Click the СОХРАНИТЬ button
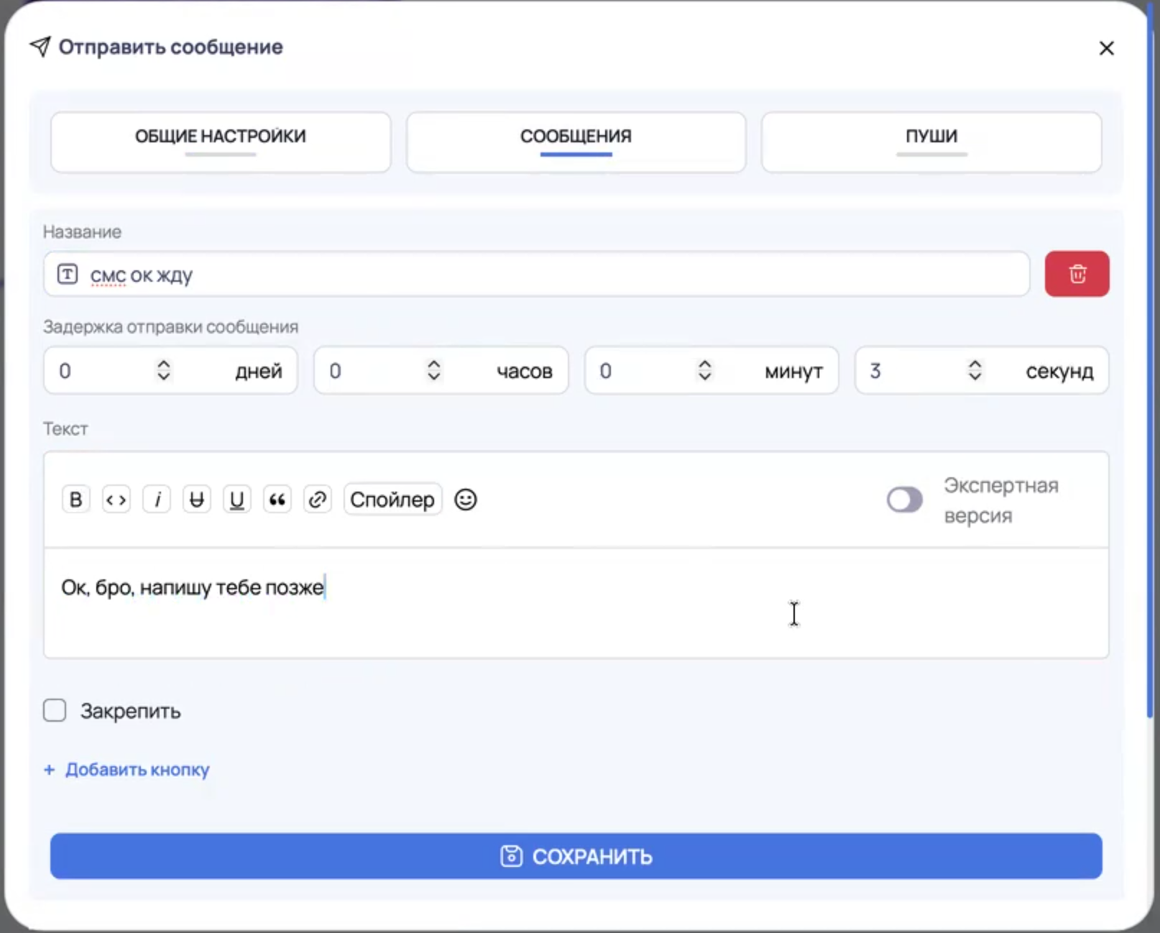Screen dimensions: 1160x933 tap(576, 855)
